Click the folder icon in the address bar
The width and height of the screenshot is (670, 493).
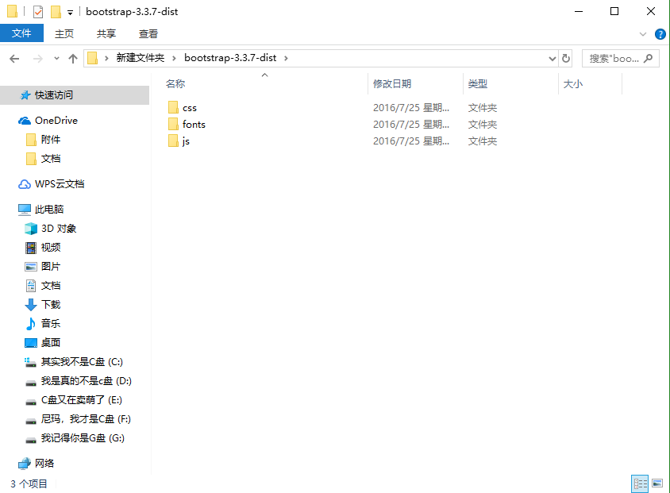pos(93,58)
